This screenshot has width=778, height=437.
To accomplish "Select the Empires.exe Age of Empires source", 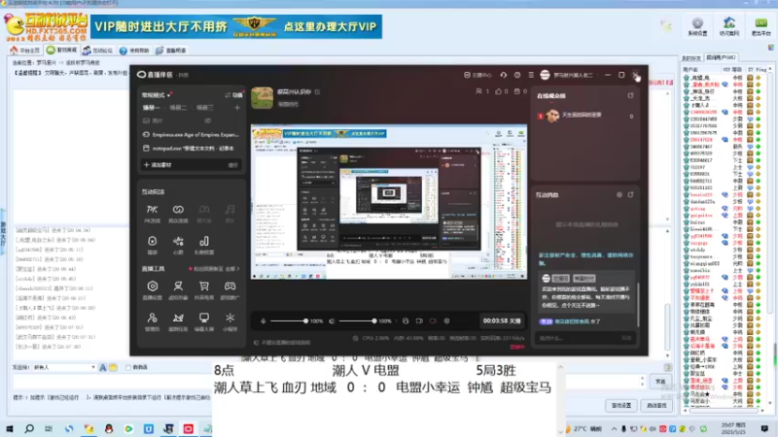I will [191, 134].
